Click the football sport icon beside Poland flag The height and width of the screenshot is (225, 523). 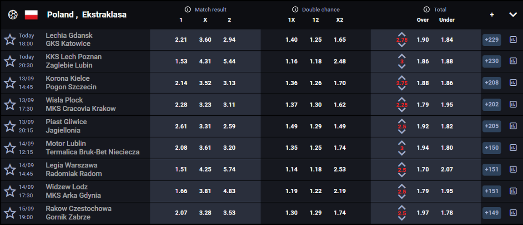point(13,15)
